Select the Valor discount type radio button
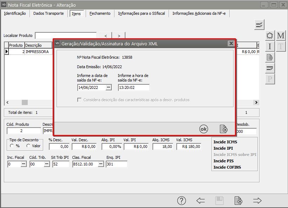 click(28, 146)
